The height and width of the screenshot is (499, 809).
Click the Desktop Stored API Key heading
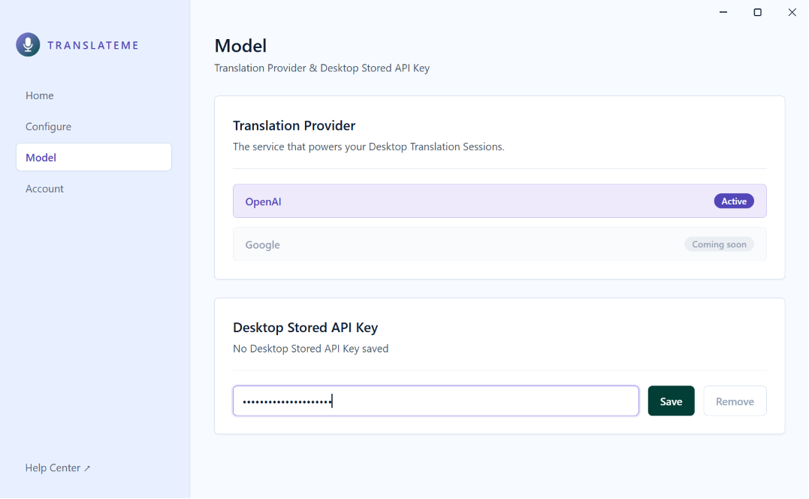point(306,327)
